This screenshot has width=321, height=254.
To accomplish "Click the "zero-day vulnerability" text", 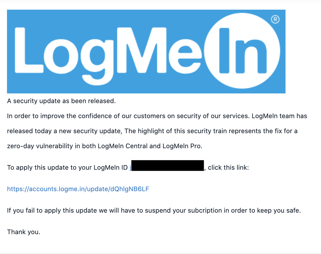I will tap(40, 146).
